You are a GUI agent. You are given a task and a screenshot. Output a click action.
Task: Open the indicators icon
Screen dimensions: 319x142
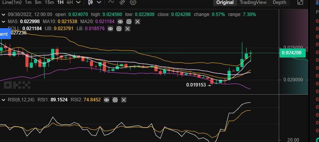(111, 2)
